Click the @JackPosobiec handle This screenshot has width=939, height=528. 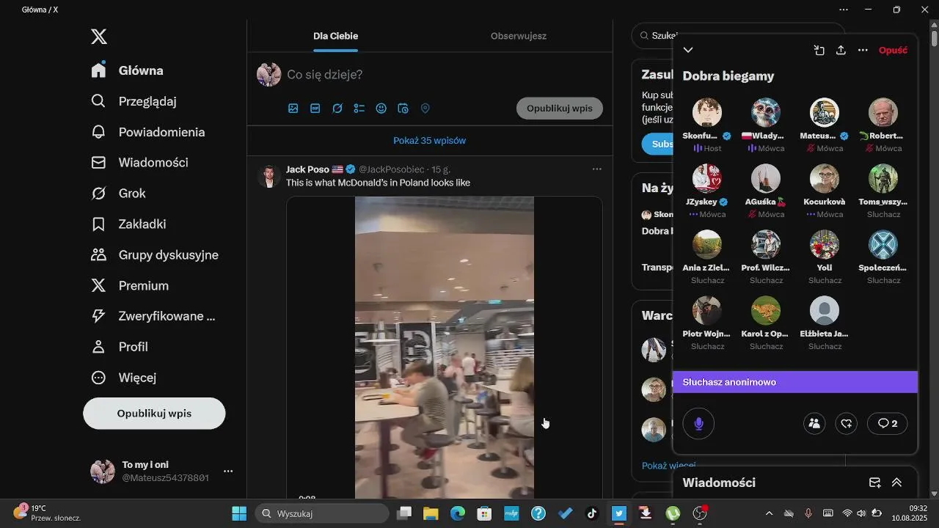click(392, 169)
